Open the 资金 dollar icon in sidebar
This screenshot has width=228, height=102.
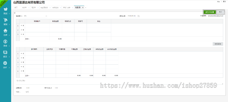pos(5,42)
